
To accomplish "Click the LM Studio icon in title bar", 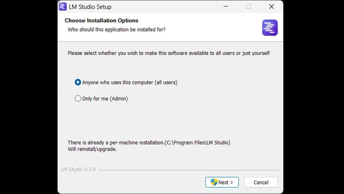I will [x=63, y=7].
